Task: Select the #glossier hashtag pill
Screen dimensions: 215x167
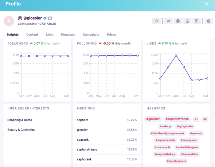Action: [x=153, y=119]
